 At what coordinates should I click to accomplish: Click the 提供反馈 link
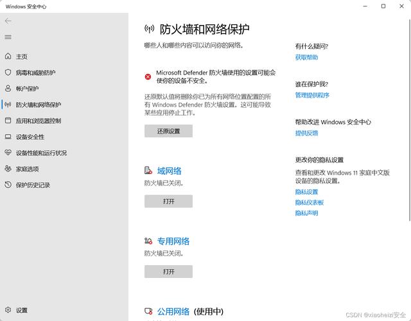(x=306, y=133)
